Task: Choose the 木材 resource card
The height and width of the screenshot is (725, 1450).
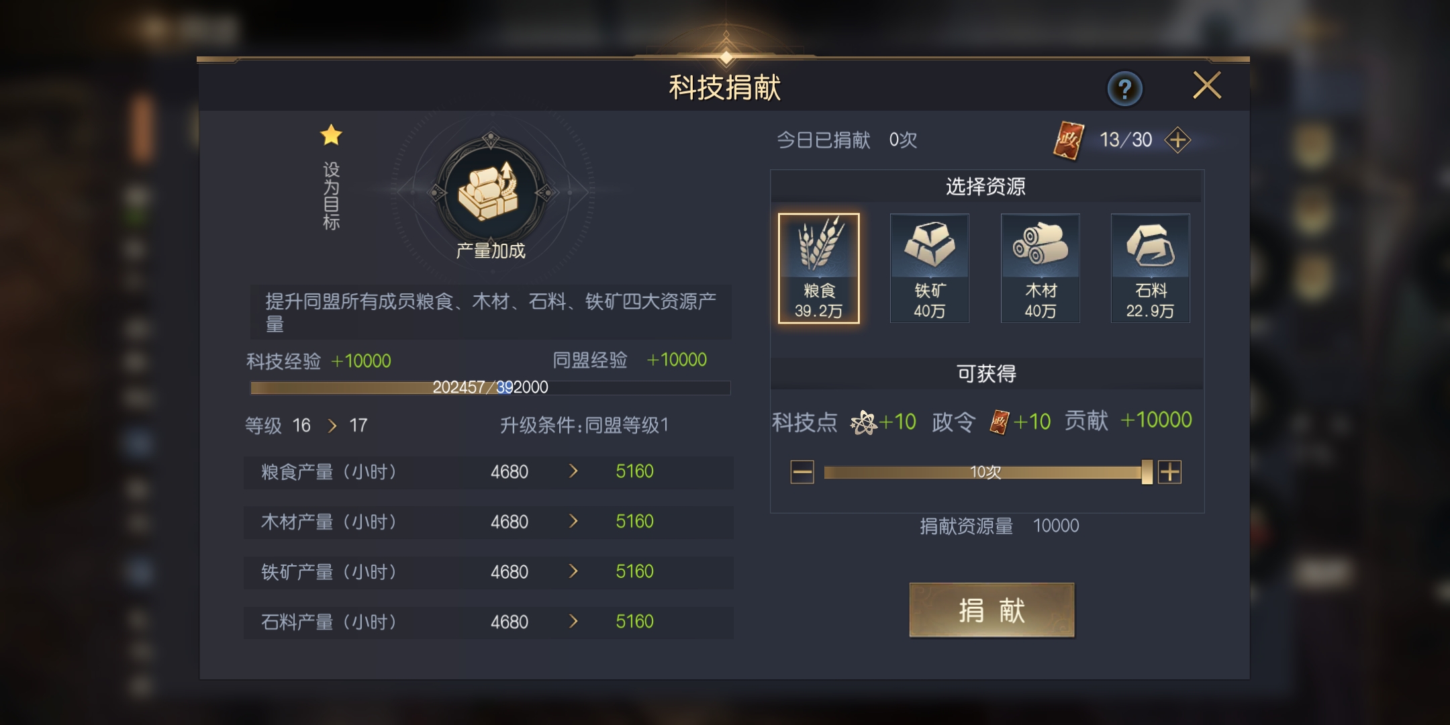Action: pyautogui.click(x=1040, y=269)
